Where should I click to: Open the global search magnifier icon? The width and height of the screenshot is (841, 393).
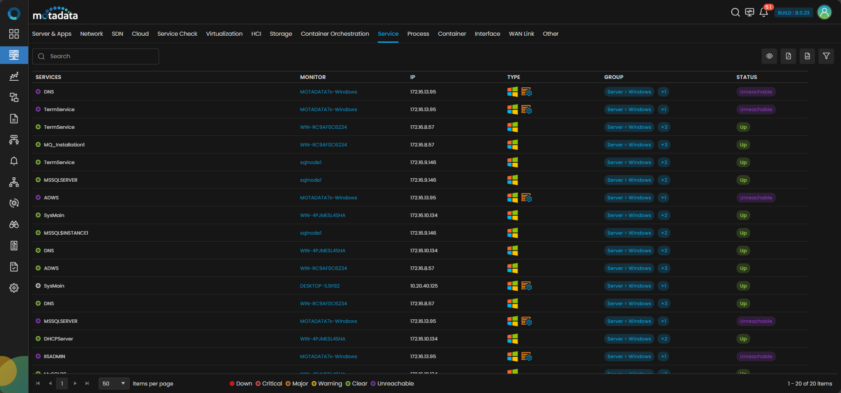pyautogui.click(x=735, y=12)
